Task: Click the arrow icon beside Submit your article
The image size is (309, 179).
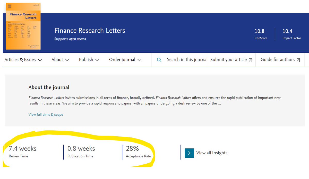Action: click(x=250, y=60)
